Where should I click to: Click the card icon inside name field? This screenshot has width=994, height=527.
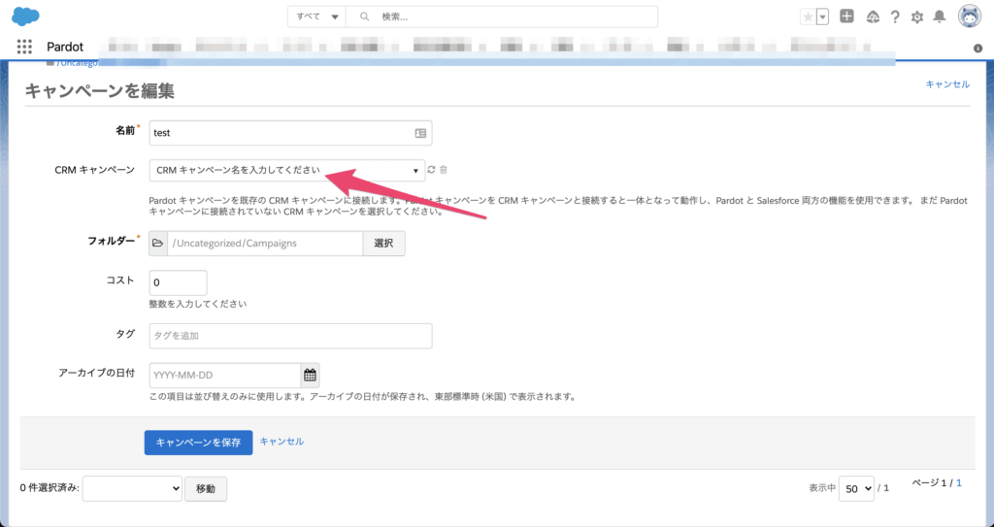(x=420, y=133)
